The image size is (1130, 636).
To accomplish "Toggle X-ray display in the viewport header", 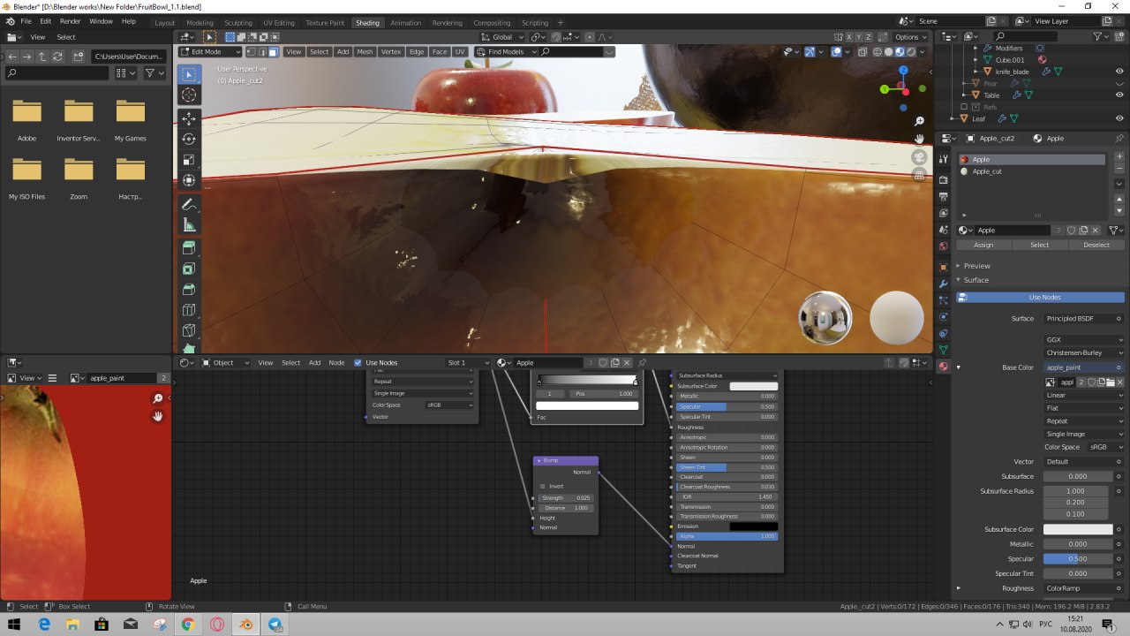I will [861, 52].
